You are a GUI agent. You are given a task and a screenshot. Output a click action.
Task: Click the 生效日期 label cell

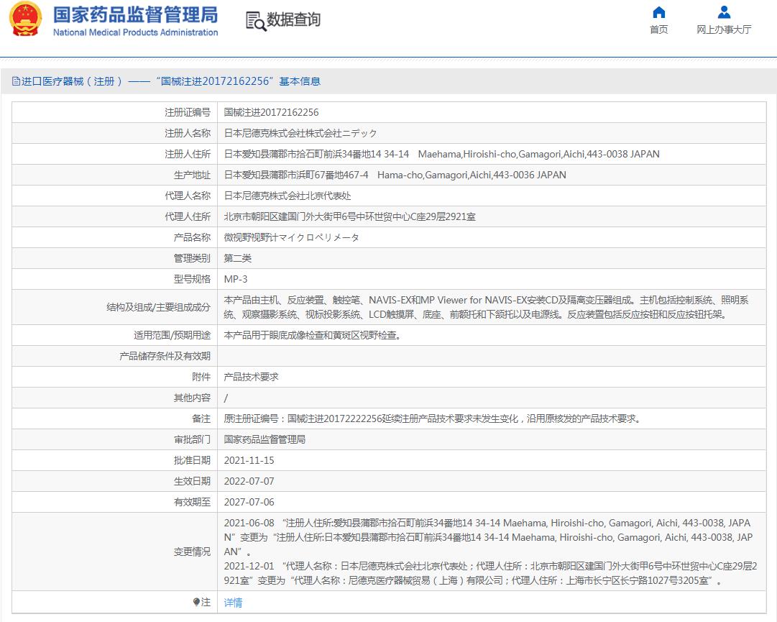coord(114,481)
